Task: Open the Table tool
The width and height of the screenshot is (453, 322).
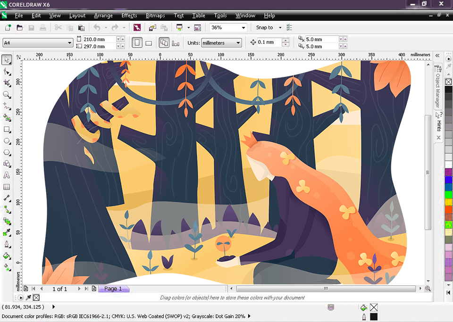Action: pos(7,186)
